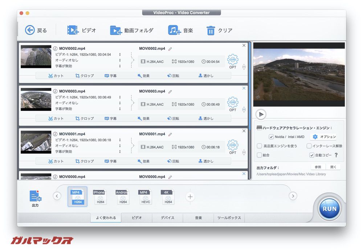Play the video preview
Viewport: 363px width, 251px height.
coord(261,114)
